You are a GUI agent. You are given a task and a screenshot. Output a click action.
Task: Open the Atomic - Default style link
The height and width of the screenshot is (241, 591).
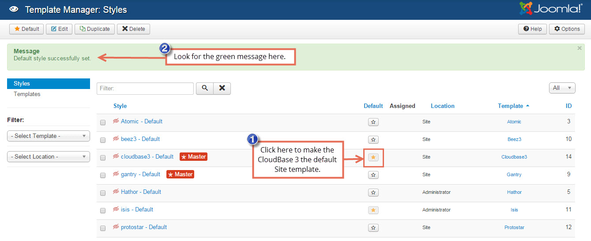pos(142,122)
